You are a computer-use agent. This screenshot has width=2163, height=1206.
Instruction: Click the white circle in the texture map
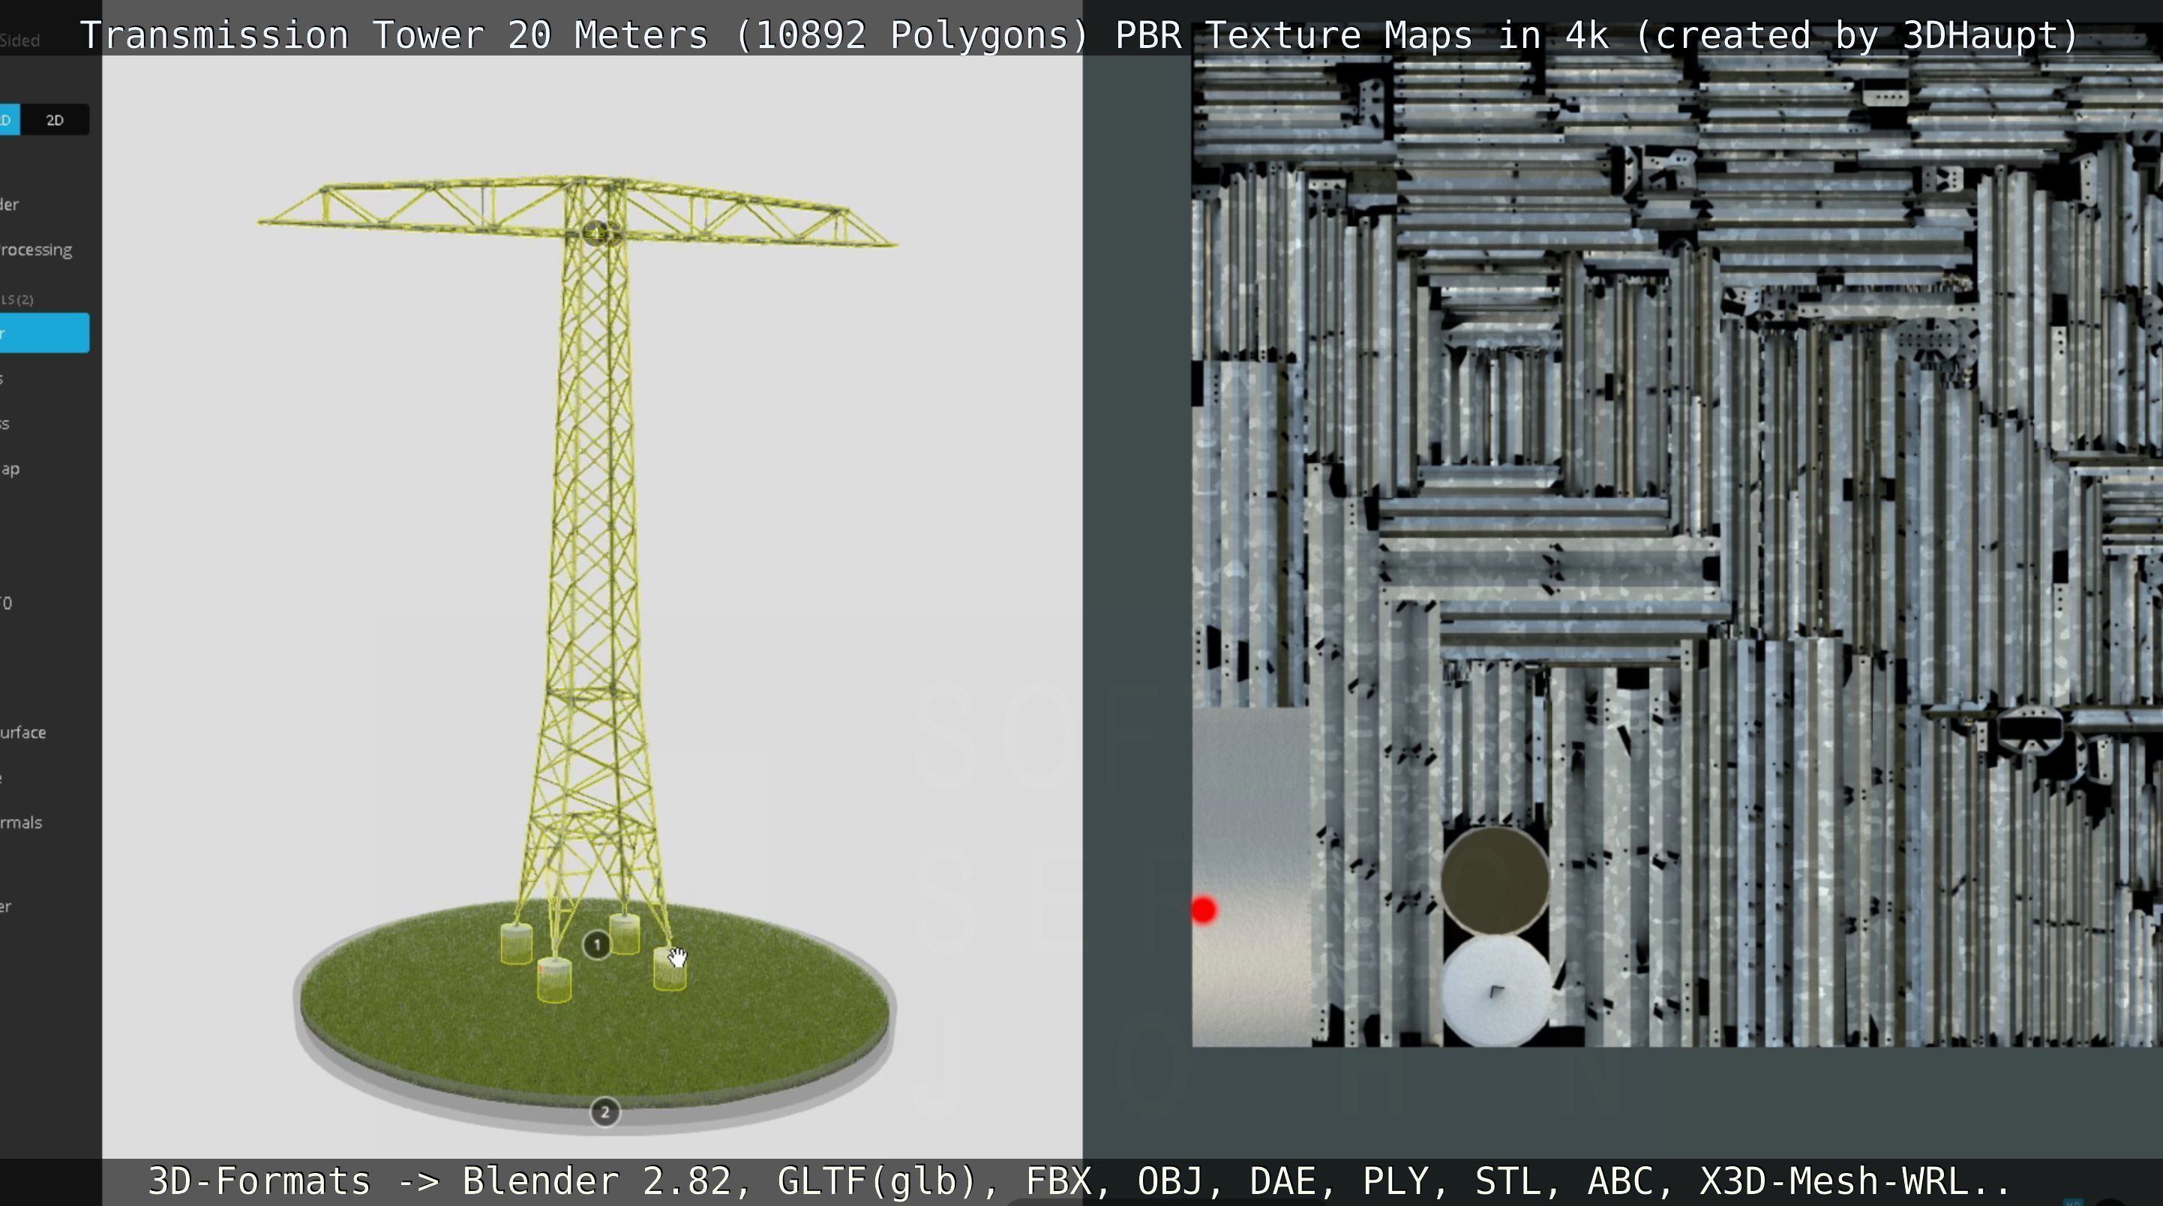1496,991
